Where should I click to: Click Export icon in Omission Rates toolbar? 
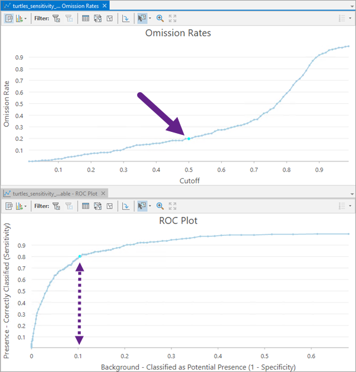point(126,18)
